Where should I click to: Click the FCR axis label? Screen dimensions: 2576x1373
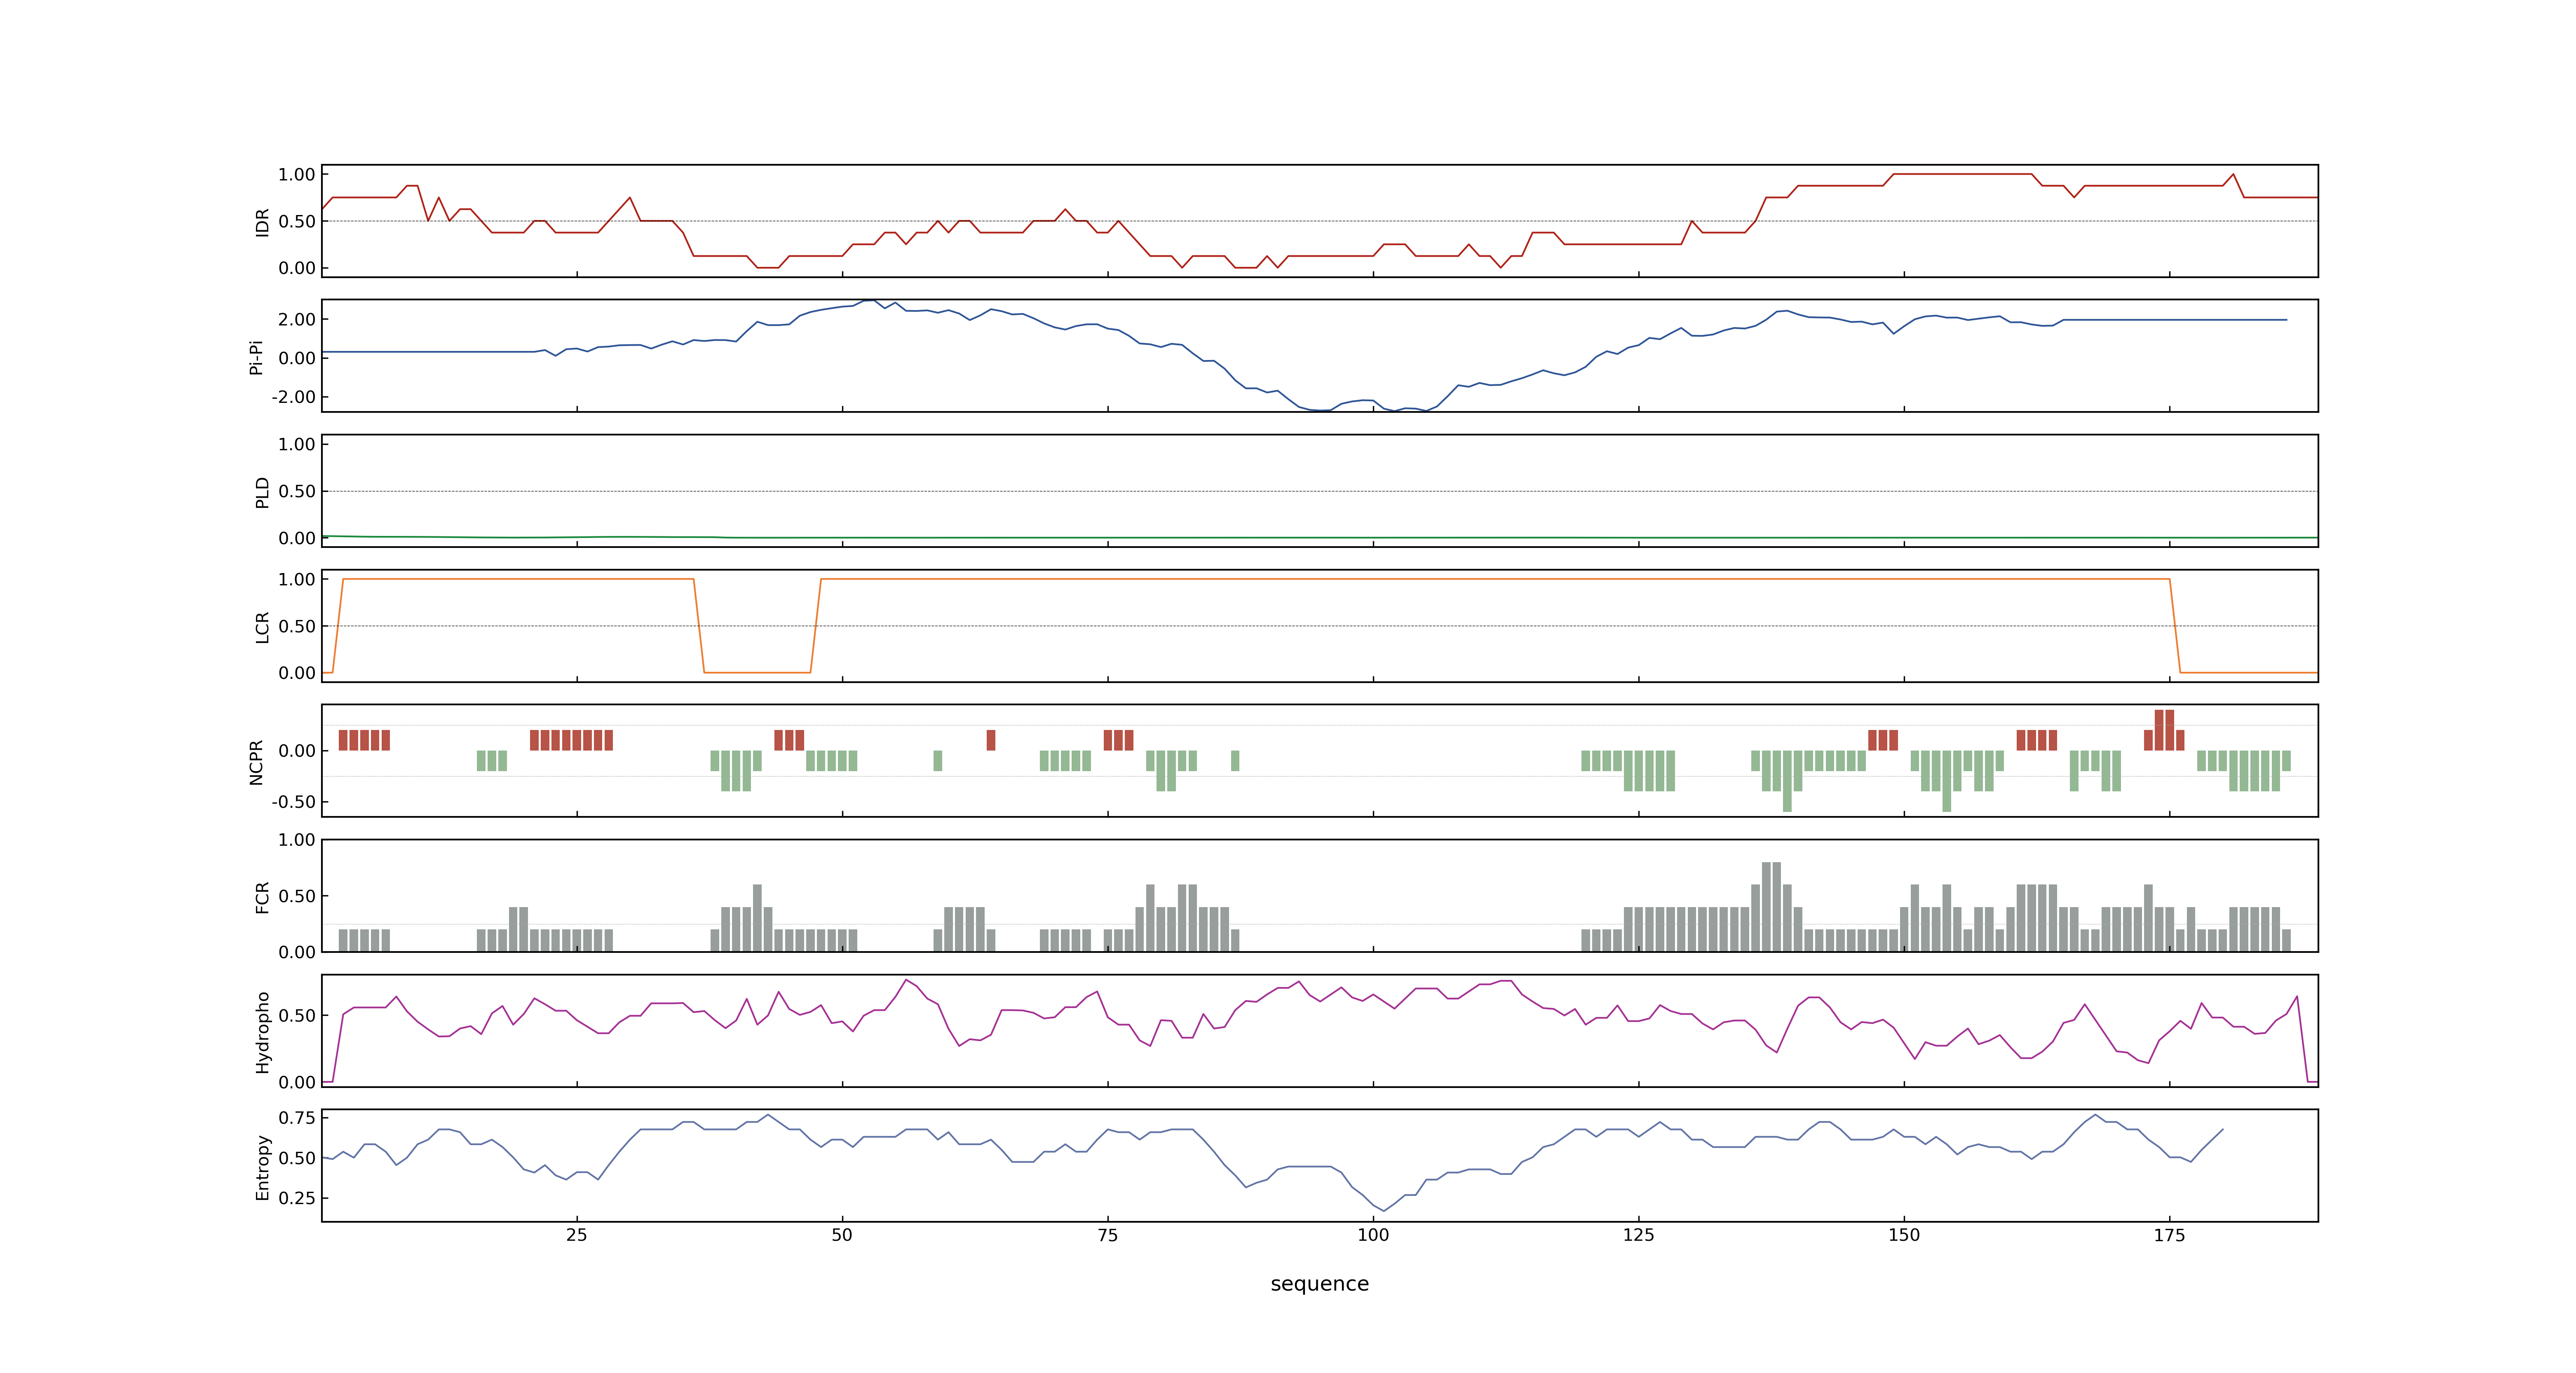tap(262, 897)
